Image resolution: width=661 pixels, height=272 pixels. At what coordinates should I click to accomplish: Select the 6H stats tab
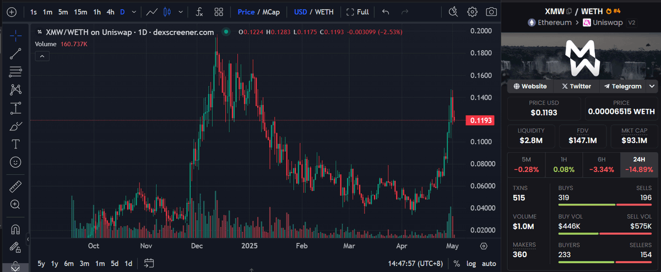(x=601, y=165)
